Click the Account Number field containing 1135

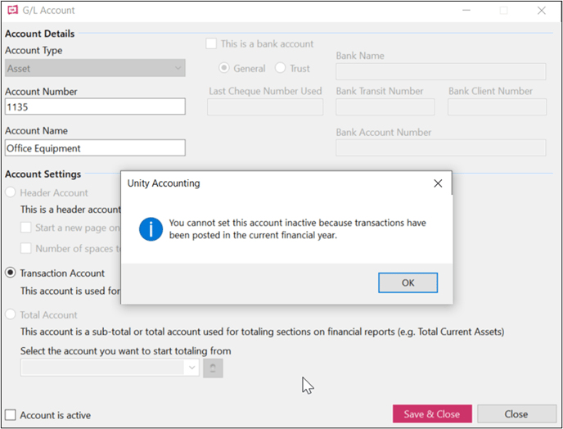pos(95,106)
